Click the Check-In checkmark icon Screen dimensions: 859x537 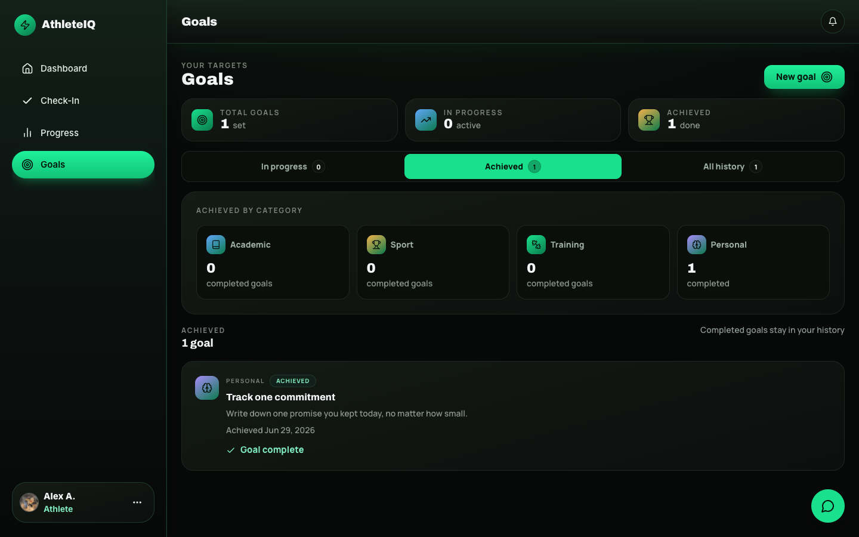pos(27,101)
